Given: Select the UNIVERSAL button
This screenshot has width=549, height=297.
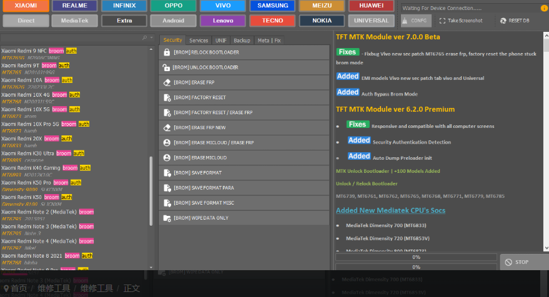Looking at the screenshot, I should pyautogui.click(x=371, y=21).
